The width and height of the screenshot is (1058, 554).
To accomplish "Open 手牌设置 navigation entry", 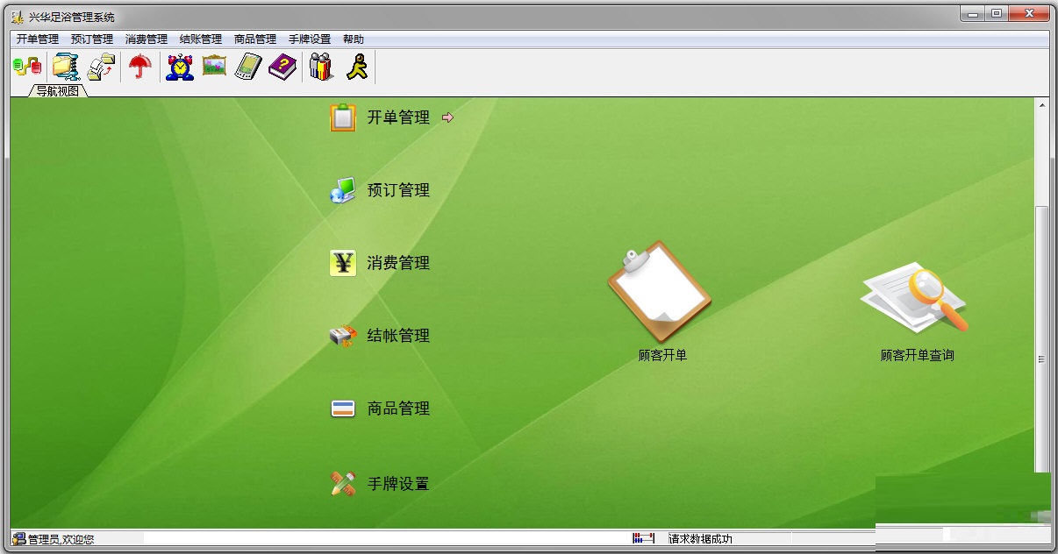I will click(x=399, y=483).
